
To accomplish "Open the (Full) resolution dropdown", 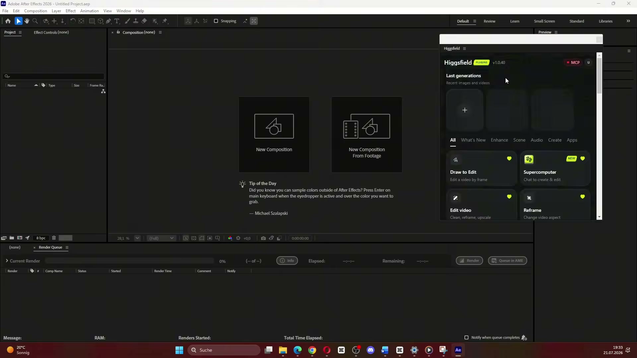I will (x=161, y=238).
